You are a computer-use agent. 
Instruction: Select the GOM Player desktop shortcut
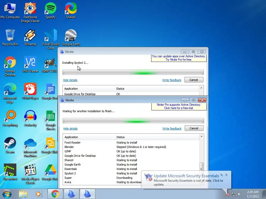(x=30, y=91)
